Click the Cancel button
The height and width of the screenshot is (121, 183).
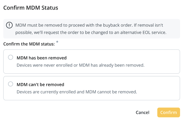(x=142, y=112)
